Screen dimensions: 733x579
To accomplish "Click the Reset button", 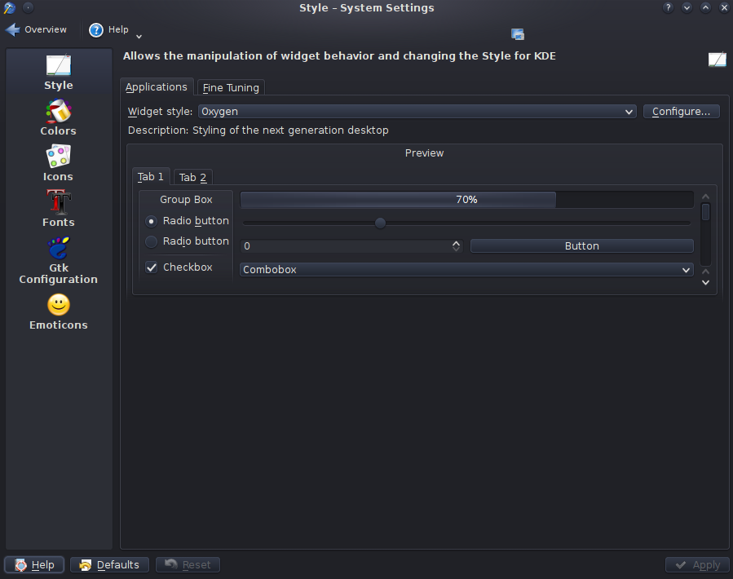I will pos(188,565).
